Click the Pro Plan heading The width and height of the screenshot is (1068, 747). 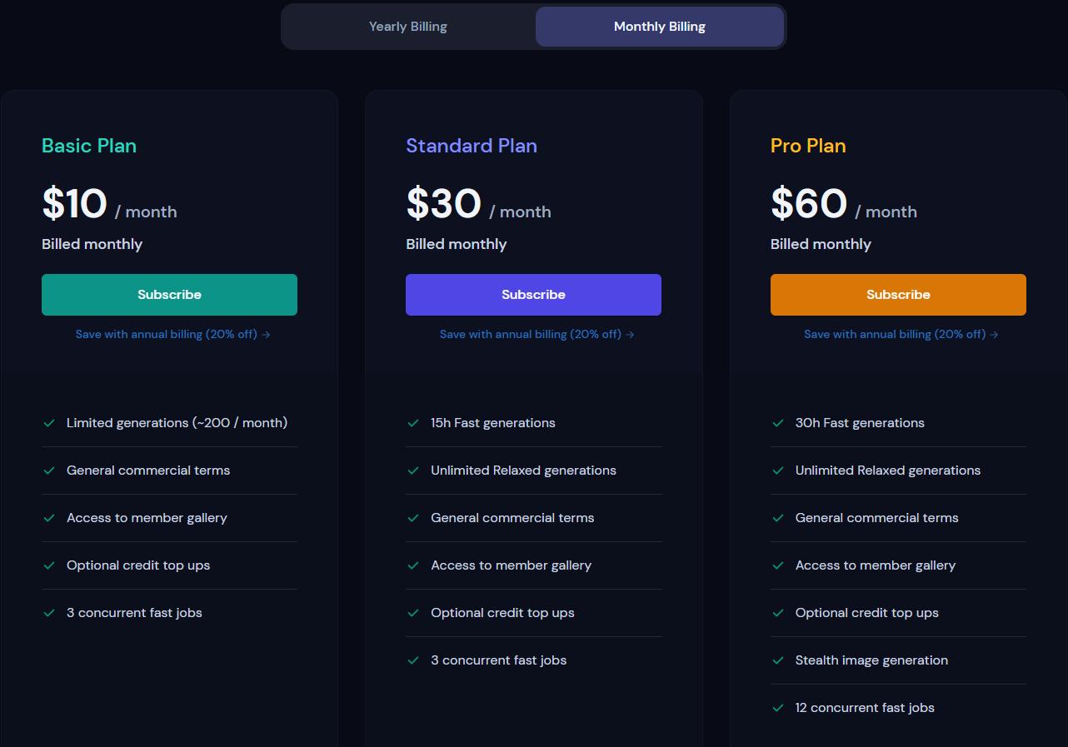808,146
